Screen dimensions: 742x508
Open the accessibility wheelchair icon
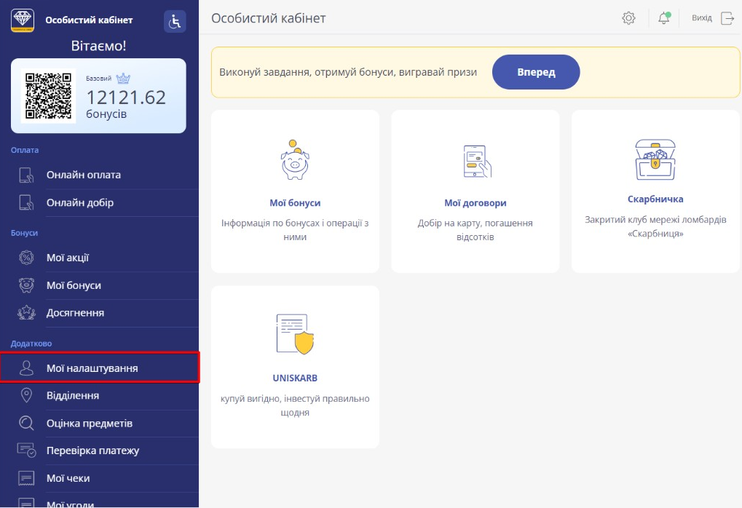pyautogui.click(x=175, y=21)
